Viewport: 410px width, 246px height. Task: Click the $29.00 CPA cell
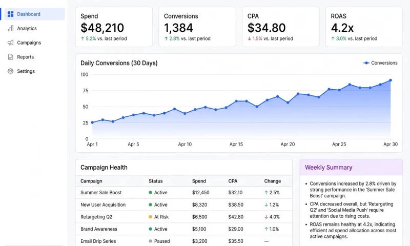click(236, 229)
